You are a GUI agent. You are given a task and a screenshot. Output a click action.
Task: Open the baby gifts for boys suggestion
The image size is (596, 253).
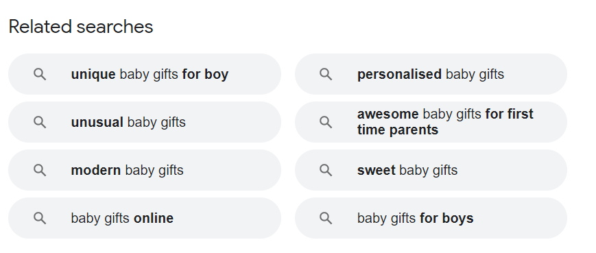(x=431, y=218)
